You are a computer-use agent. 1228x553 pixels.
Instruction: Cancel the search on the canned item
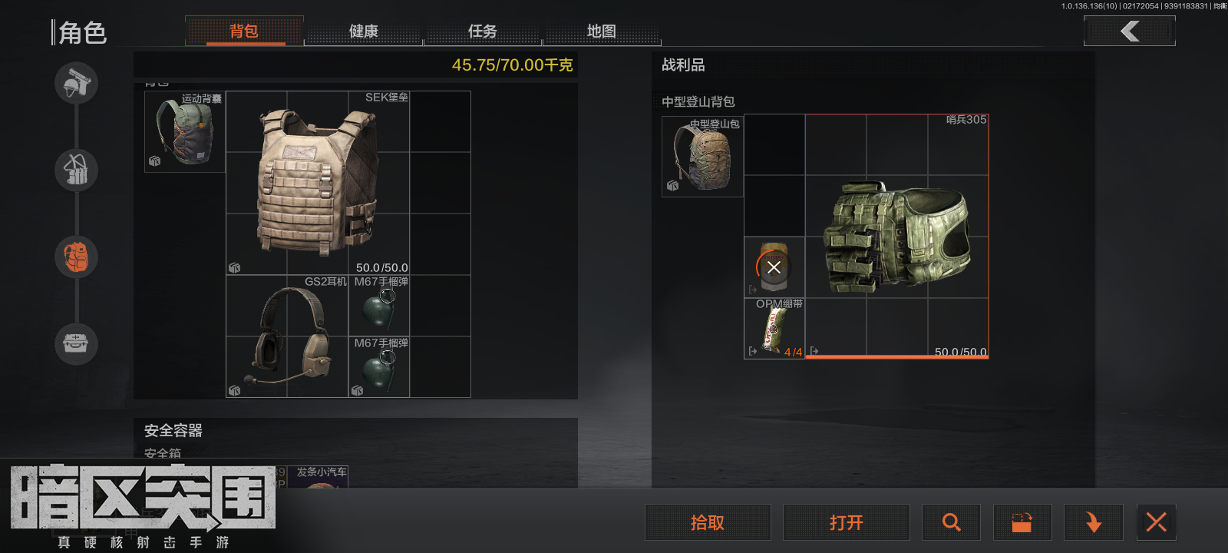pos(774,267)
